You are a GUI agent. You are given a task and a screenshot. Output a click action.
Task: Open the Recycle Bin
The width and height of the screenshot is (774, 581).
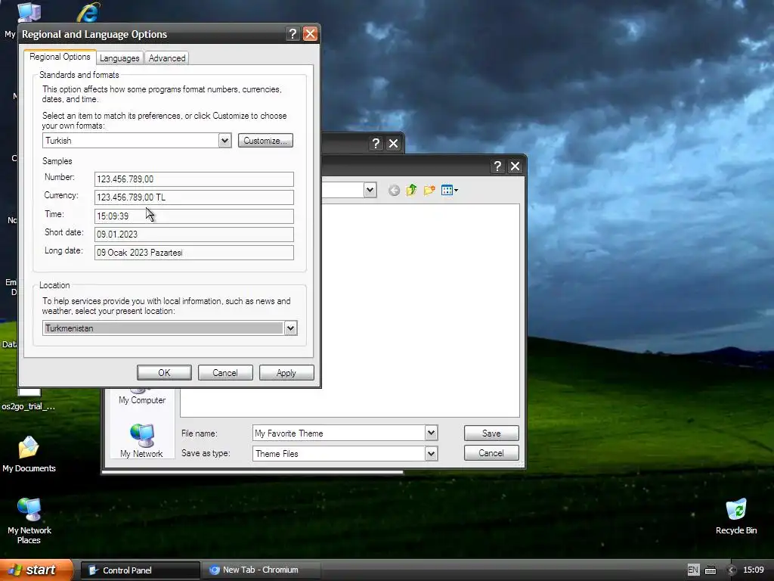pos(736,516)
